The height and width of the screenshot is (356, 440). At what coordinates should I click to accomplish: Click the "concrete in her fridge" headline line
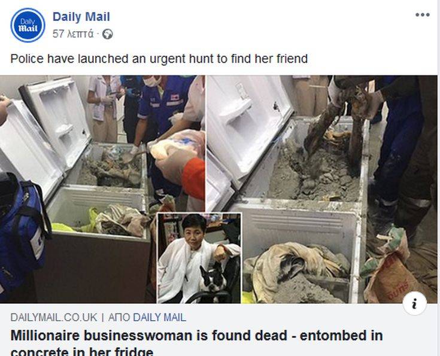82,351
